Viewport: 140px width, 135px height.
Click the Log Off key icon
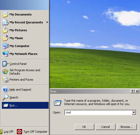tap(1, 132)
